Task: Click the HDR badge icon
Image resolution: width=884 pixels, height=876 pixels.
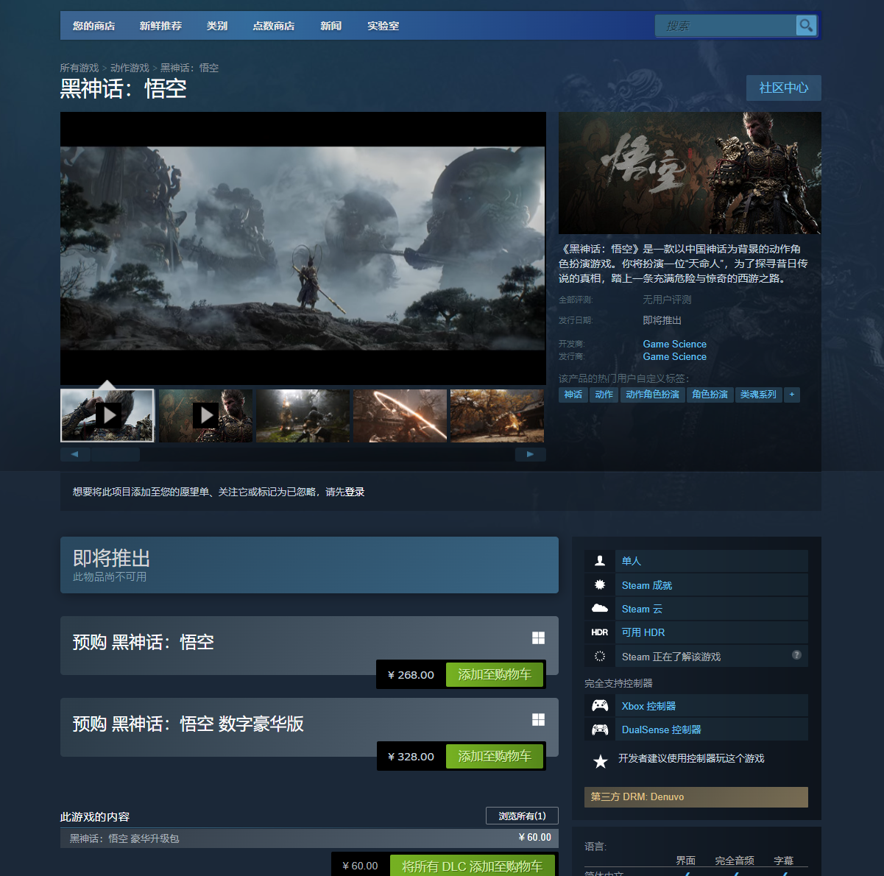Action: click(600, 632)
